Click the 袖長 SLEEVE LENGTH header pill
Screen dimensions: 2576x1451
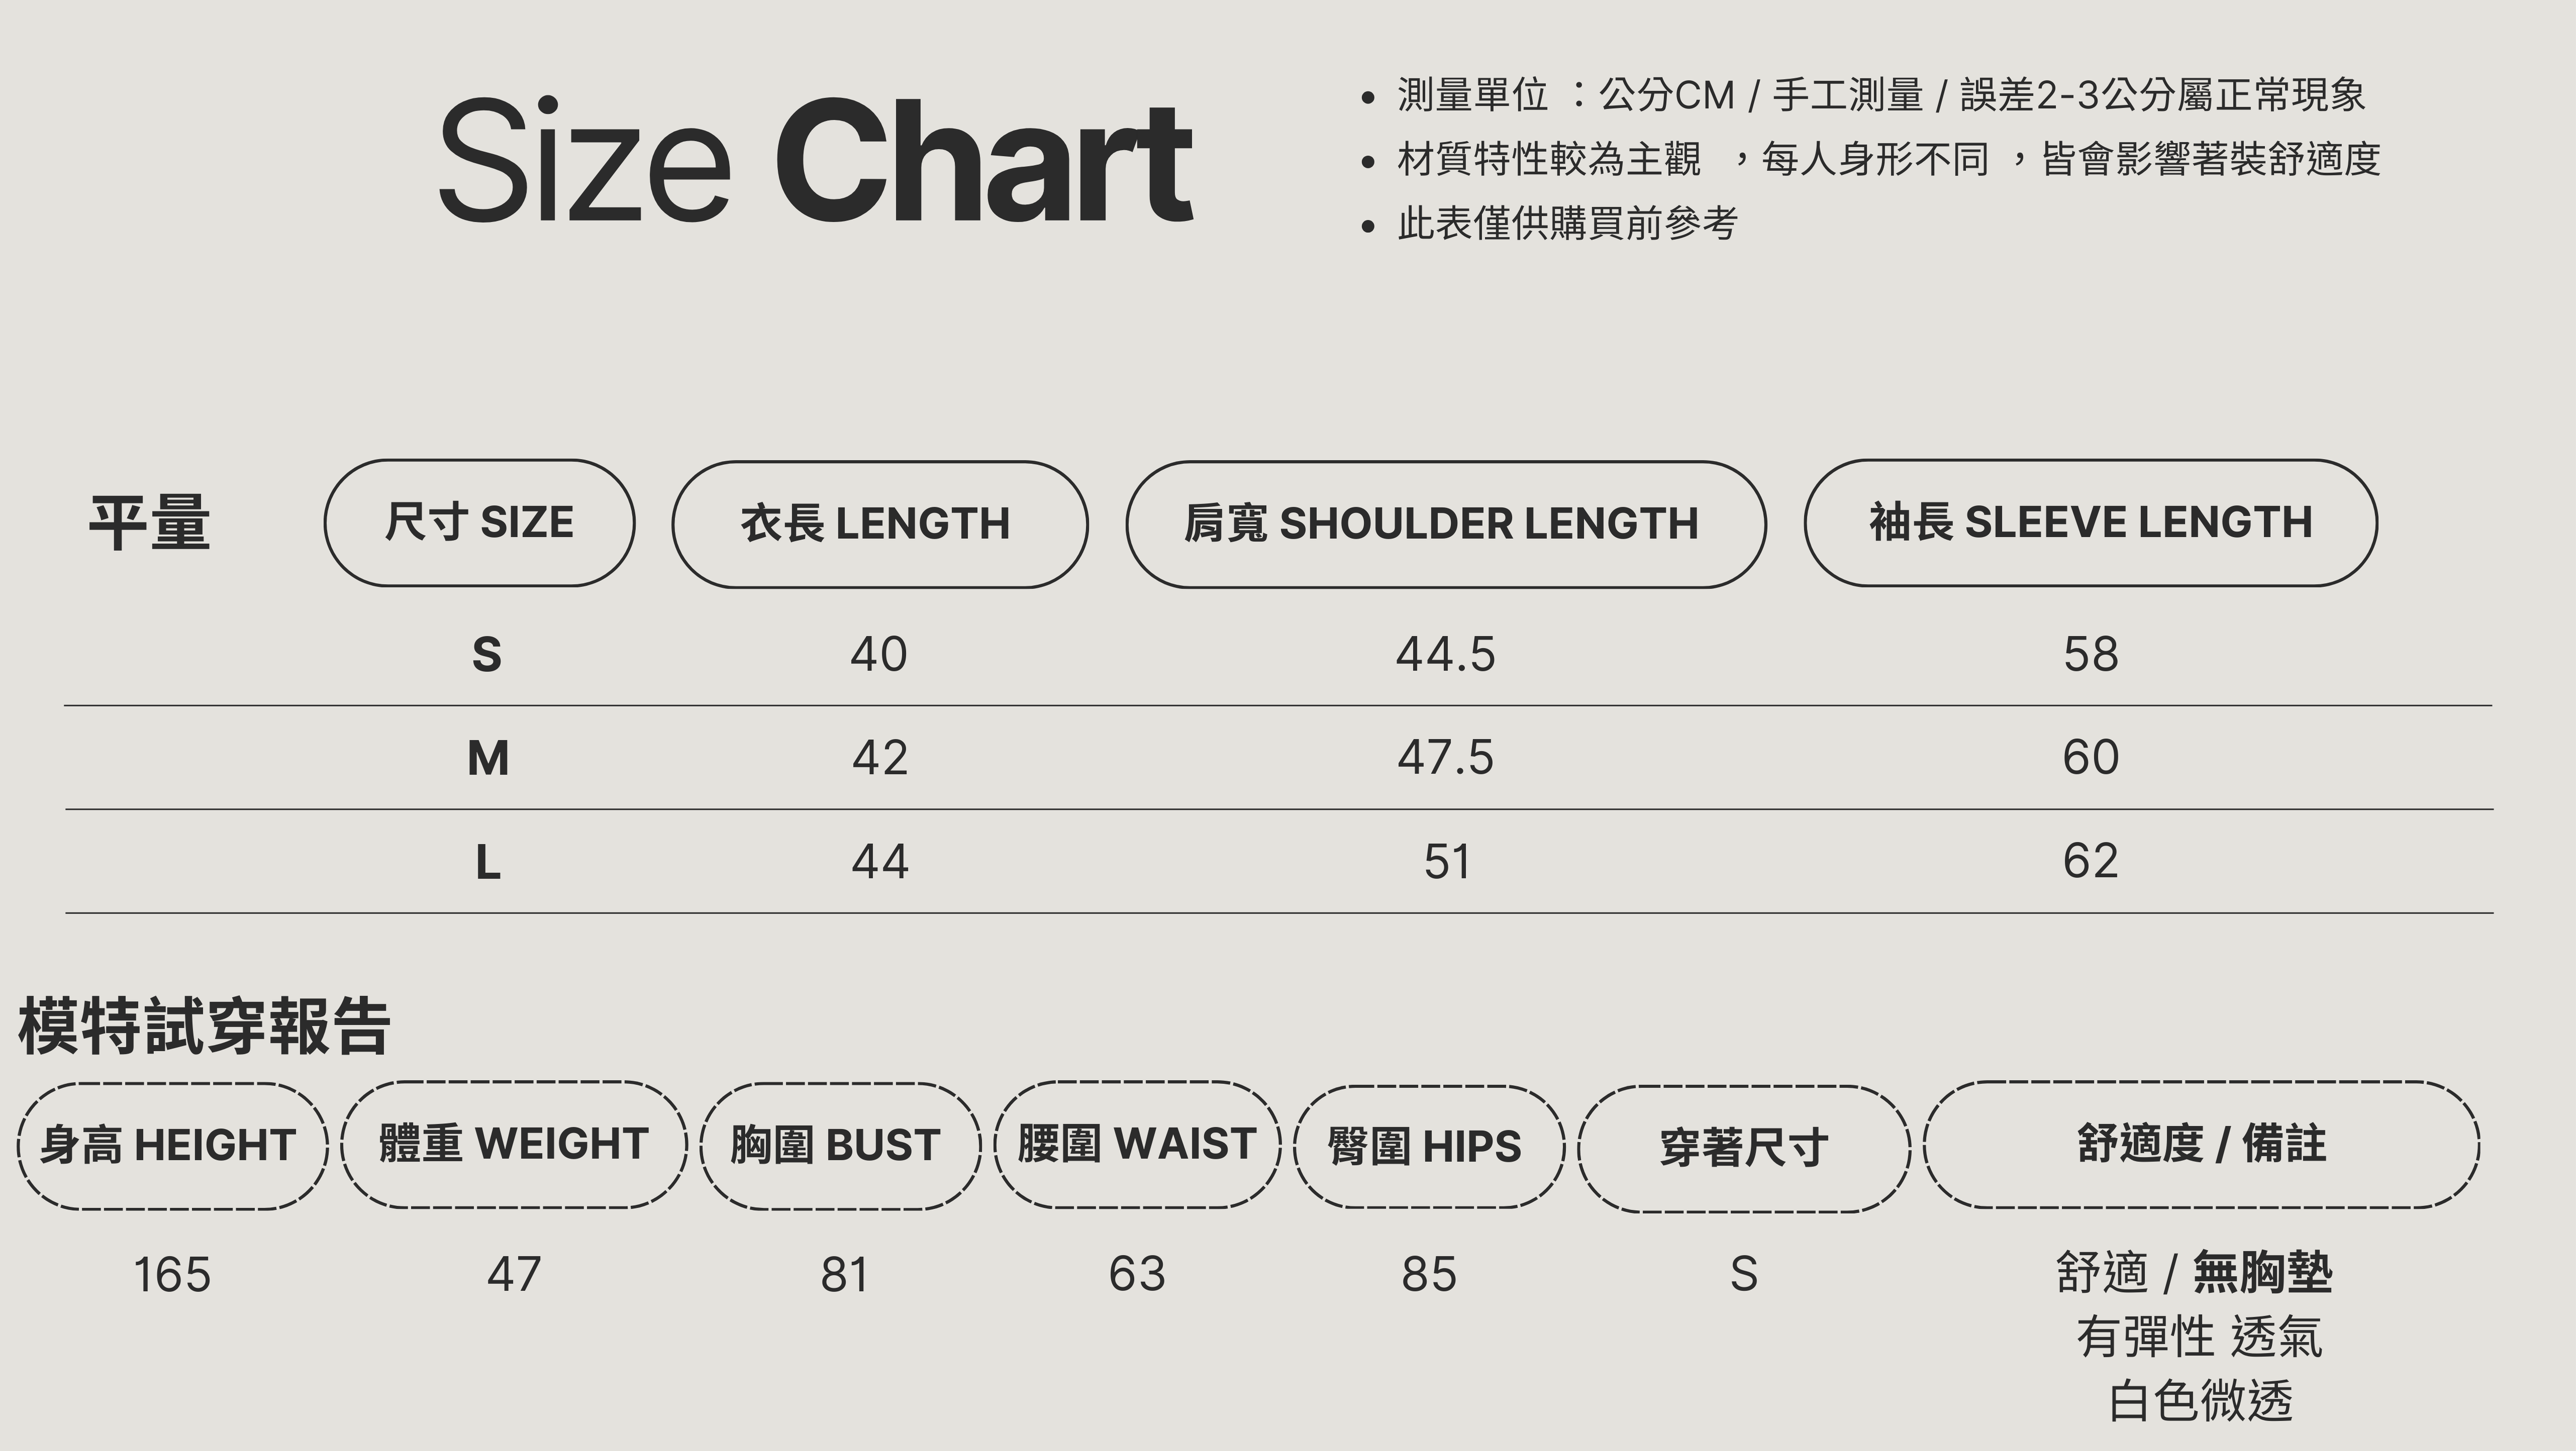(x=2090, y=523)
